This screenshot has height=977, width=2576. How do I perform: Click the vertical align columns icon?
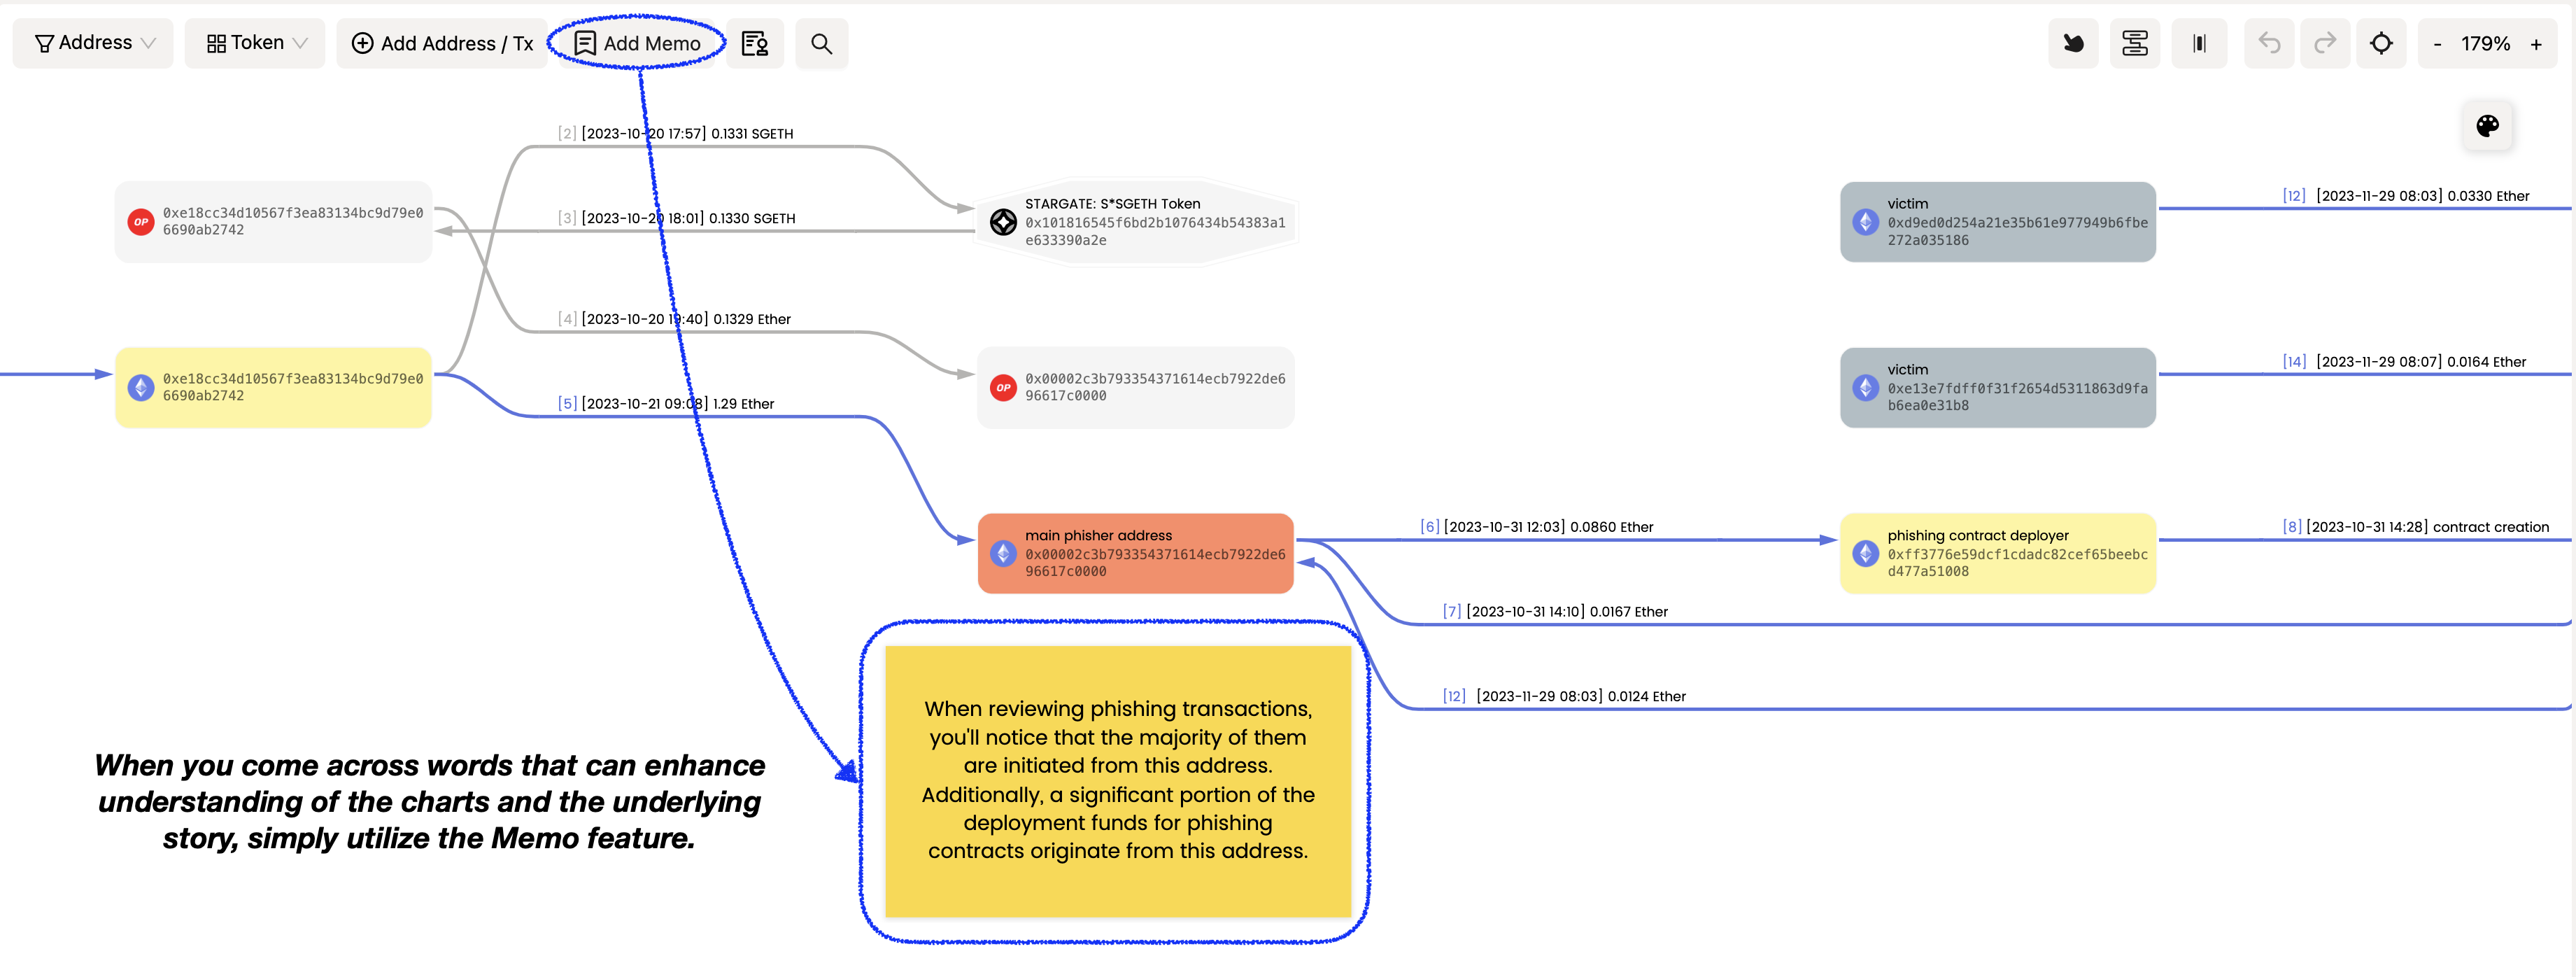pyautogui.click(x=2198, y=43)
